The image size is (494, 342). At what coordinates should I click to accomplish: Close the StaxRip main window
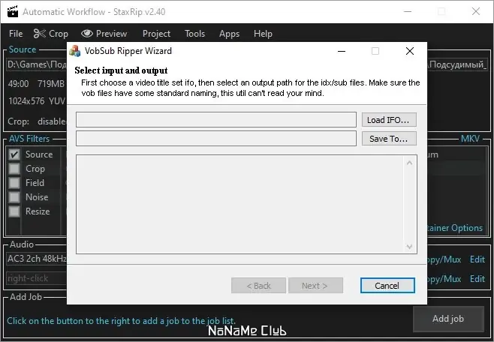point(476,12)
